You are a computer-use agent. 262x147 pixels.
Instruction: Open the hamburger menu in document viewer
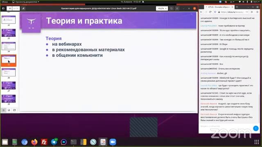(x=177, y=8)
